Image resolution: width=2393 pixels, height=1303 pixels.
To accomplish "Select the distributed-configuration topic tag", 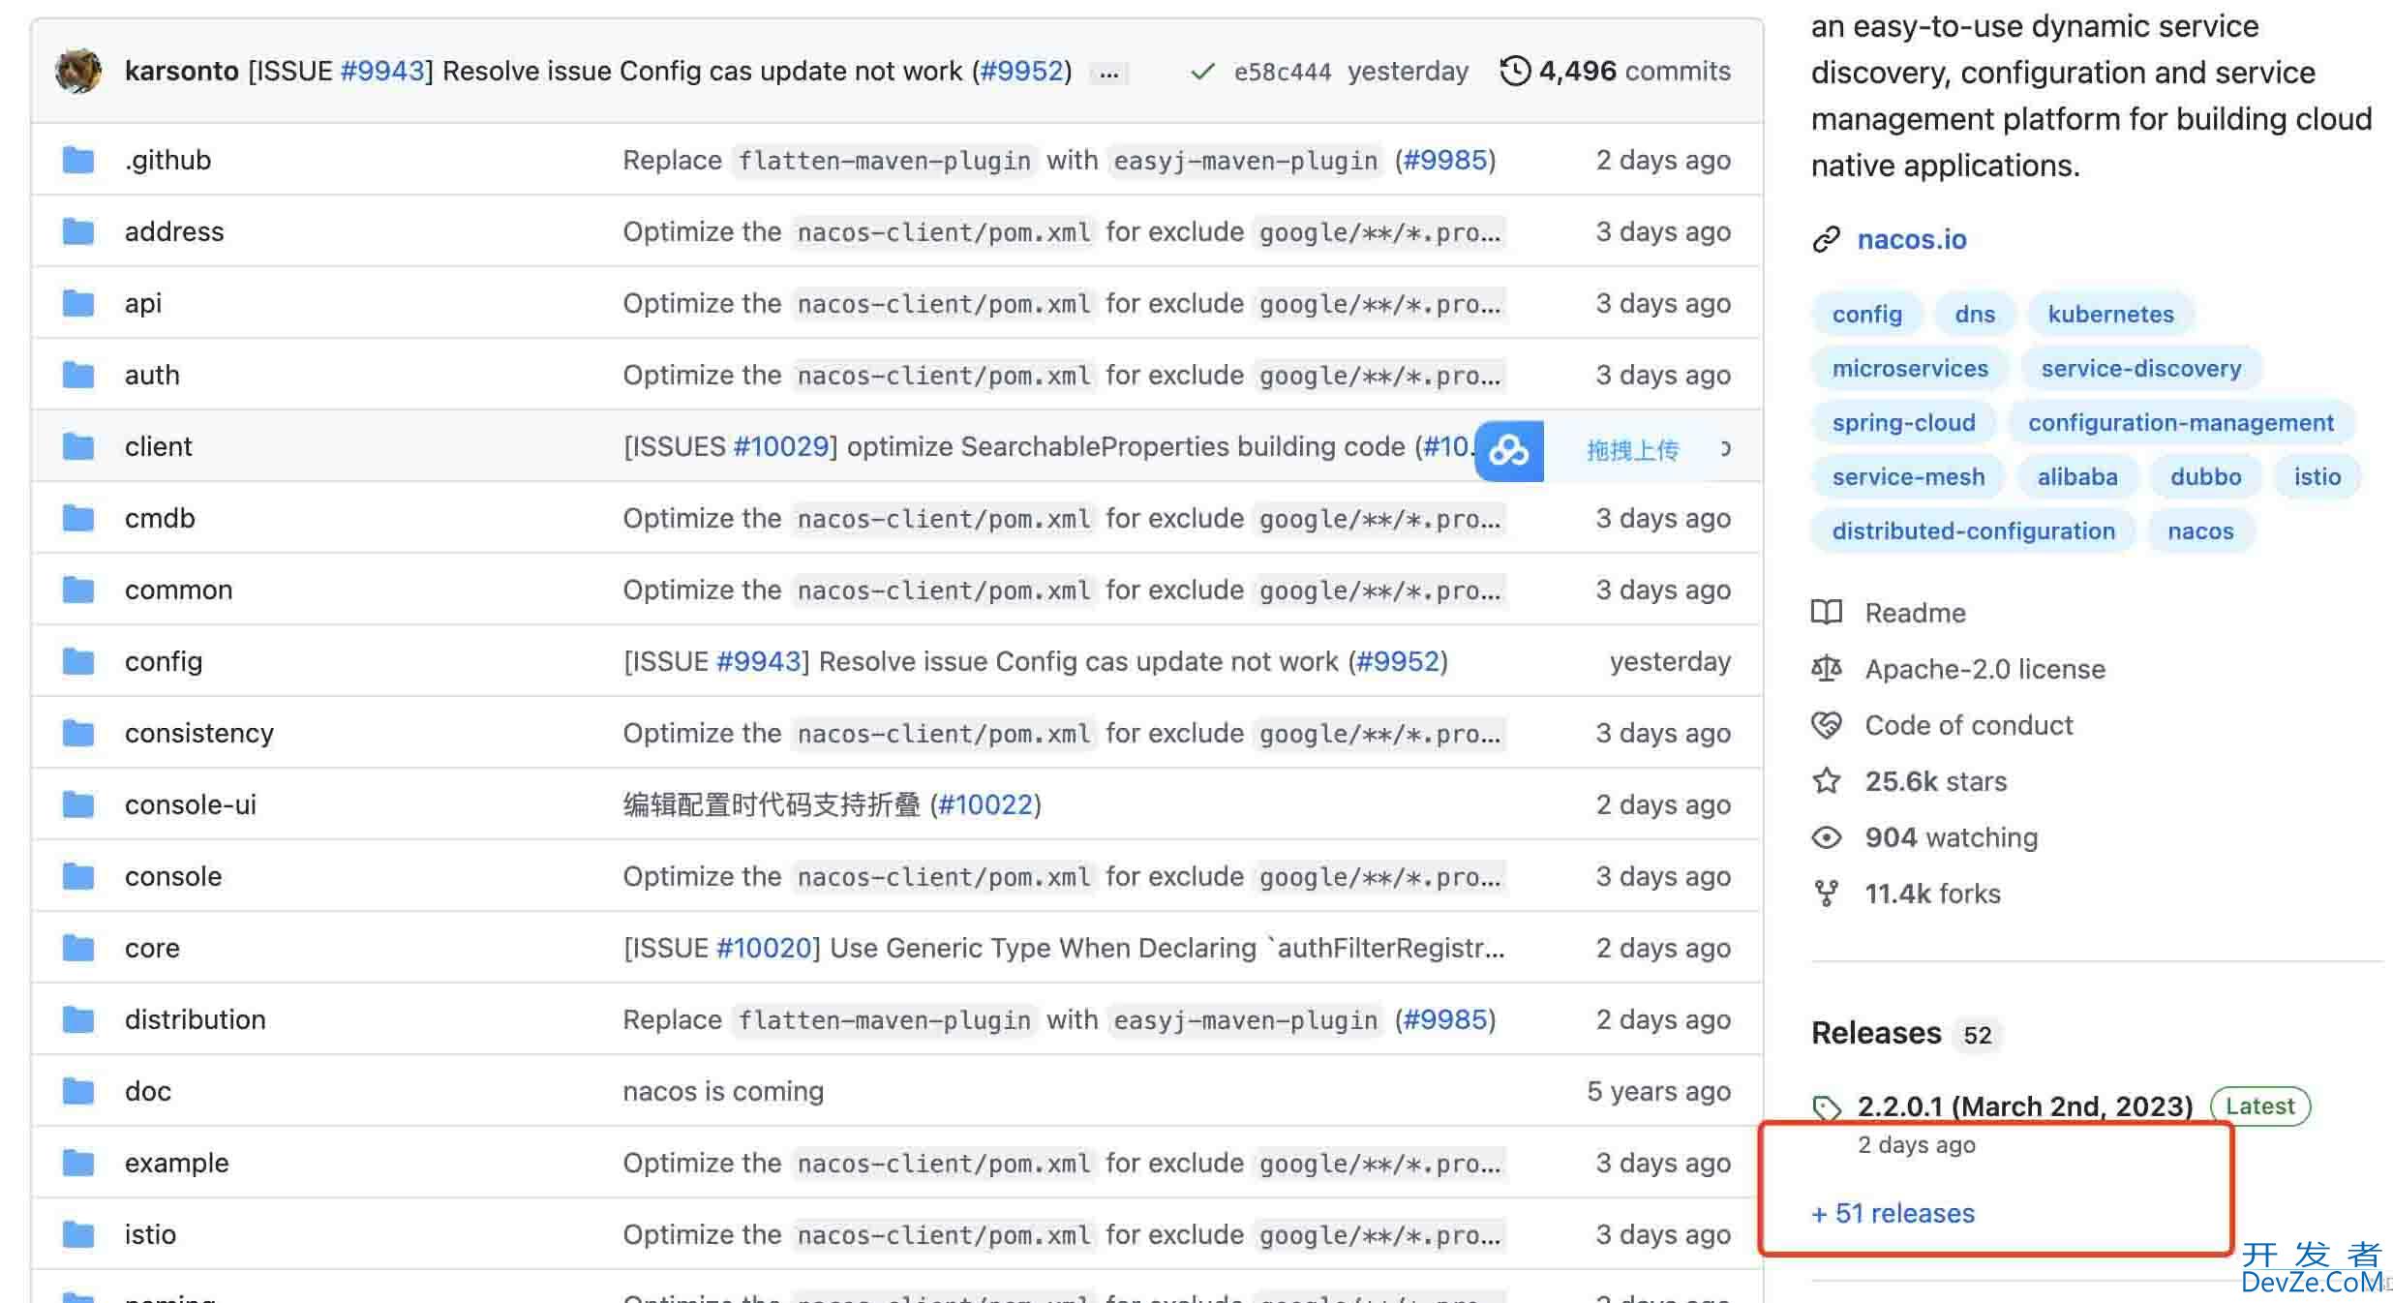I will click(1973, 530).
